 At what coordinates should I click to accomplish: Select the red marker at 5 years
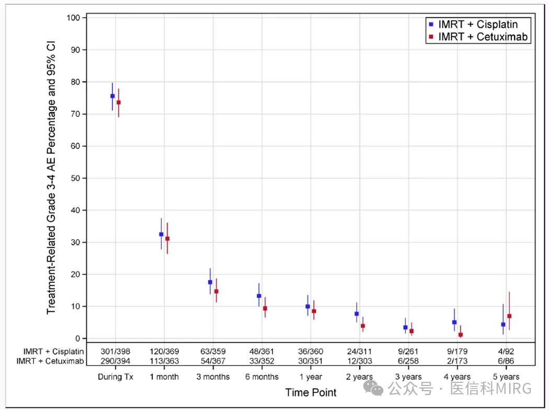(x=509, y=316)
